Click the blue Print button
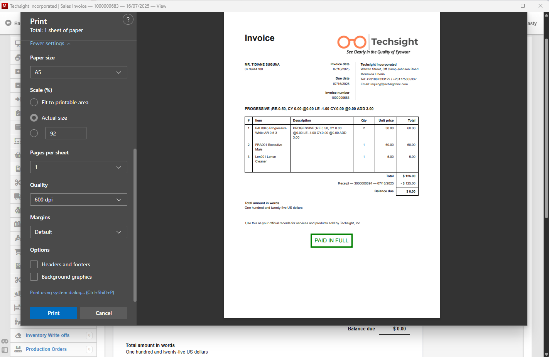549x357 pixels. tap(54, 313)
